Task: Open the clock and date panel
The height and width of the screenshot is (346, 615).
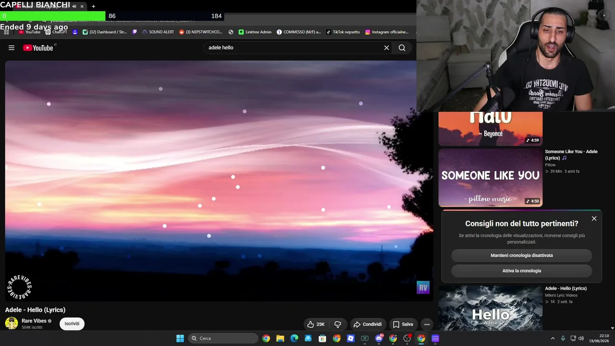Action: point(600,338)
